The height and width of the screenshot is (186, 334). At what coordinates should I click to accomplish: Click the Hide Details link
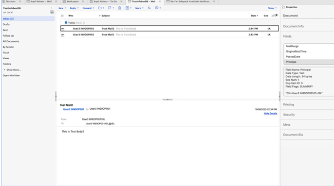[271, 114]
